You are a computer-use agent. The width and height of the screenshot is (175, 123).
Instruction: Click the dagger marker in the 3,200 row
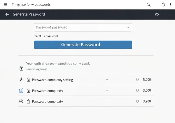(107, 102)
